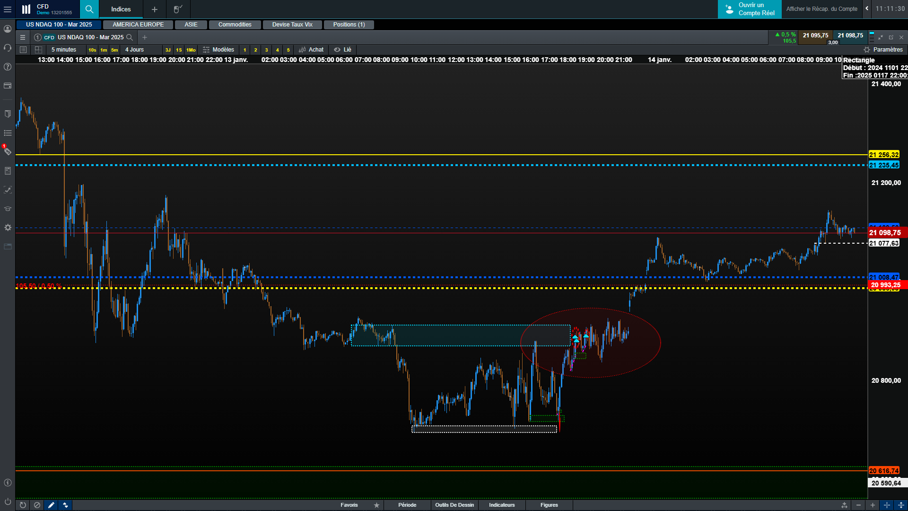Click the Favoris star icon
Screen dimensions: 908x511
[376, 505]
